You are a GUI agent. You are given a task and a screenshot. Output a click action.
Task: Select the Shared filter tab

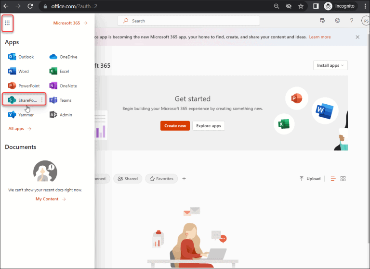[128, 179]
